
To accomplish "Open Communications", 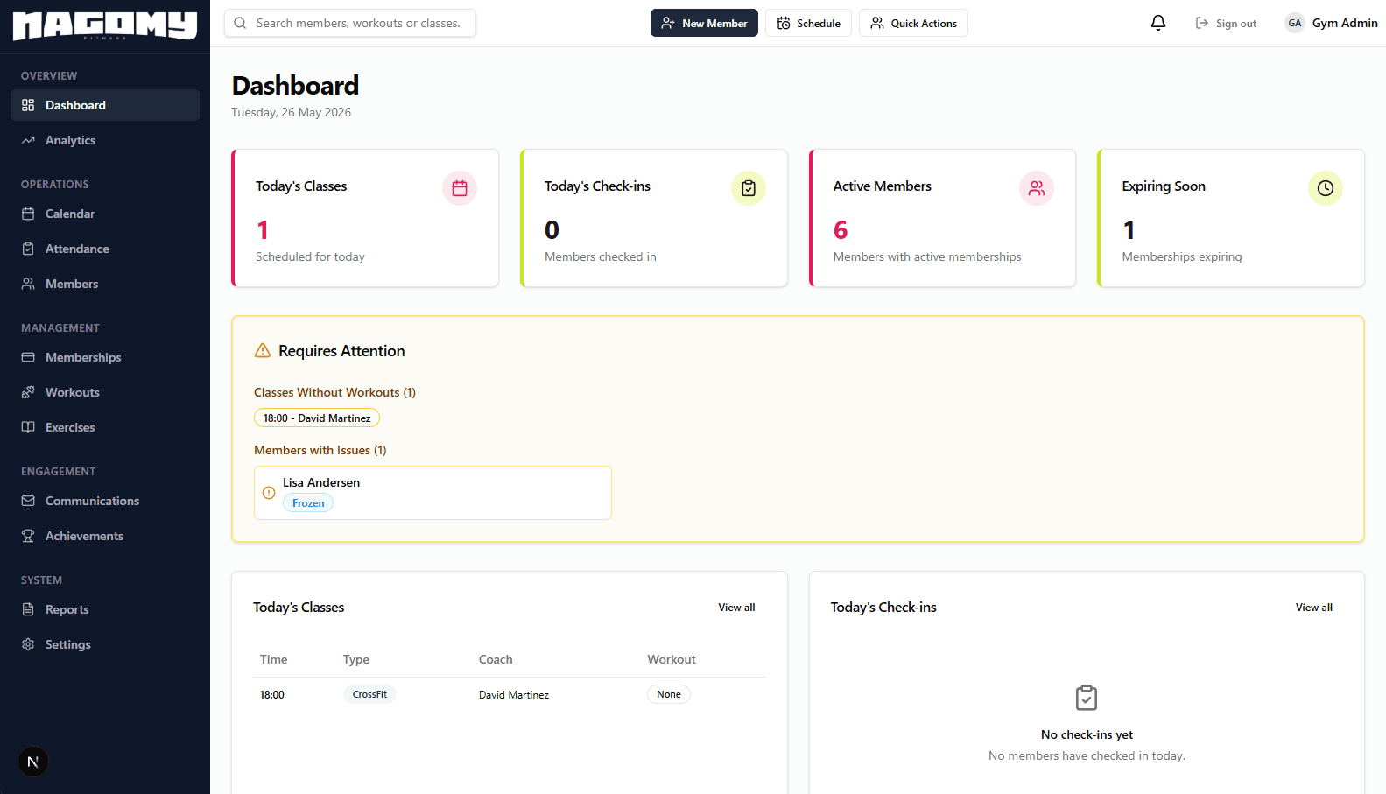I will [x=105, y=501].
